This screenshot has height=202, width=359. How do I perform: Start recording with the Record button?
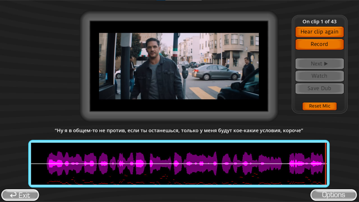319,44
